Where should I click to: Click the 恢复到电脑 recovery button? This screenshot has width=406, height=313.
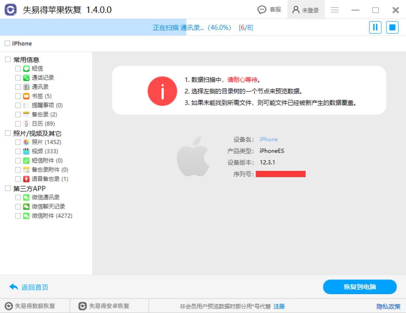tap(360, 287)
